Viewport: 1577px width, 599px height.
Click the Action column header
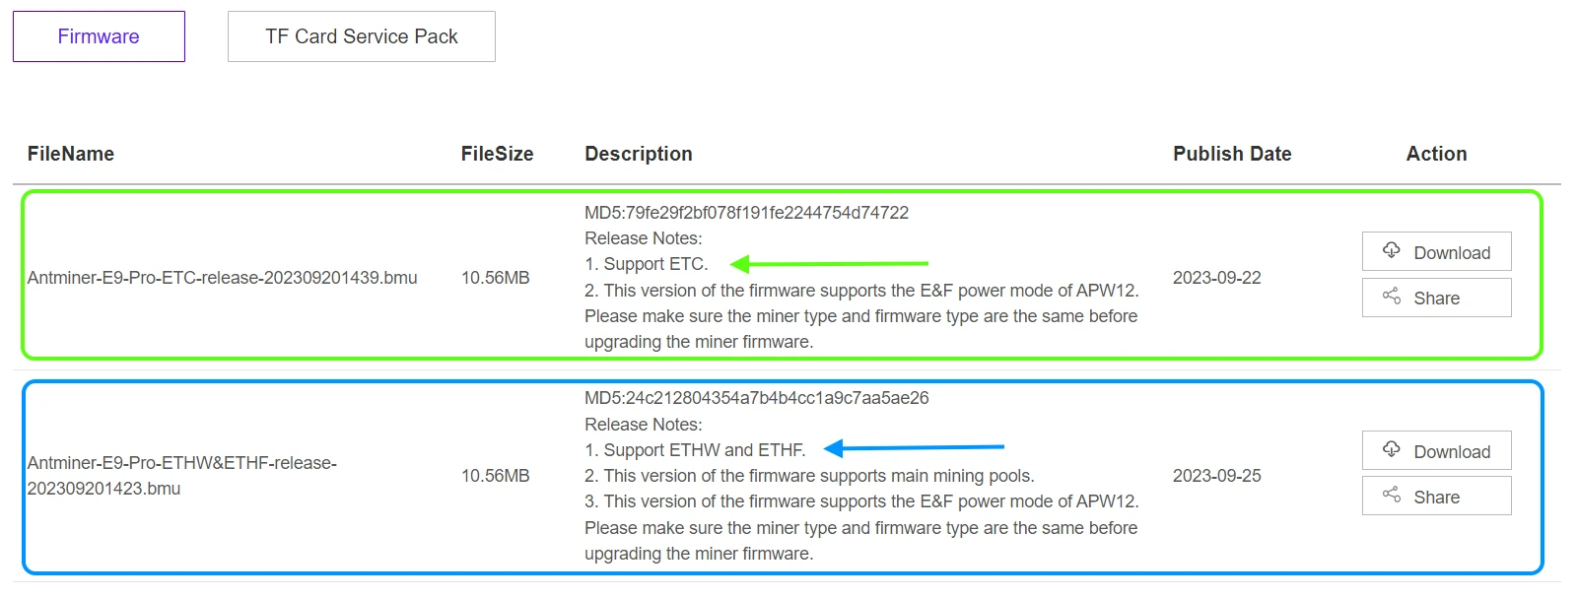pos(1436,154)
